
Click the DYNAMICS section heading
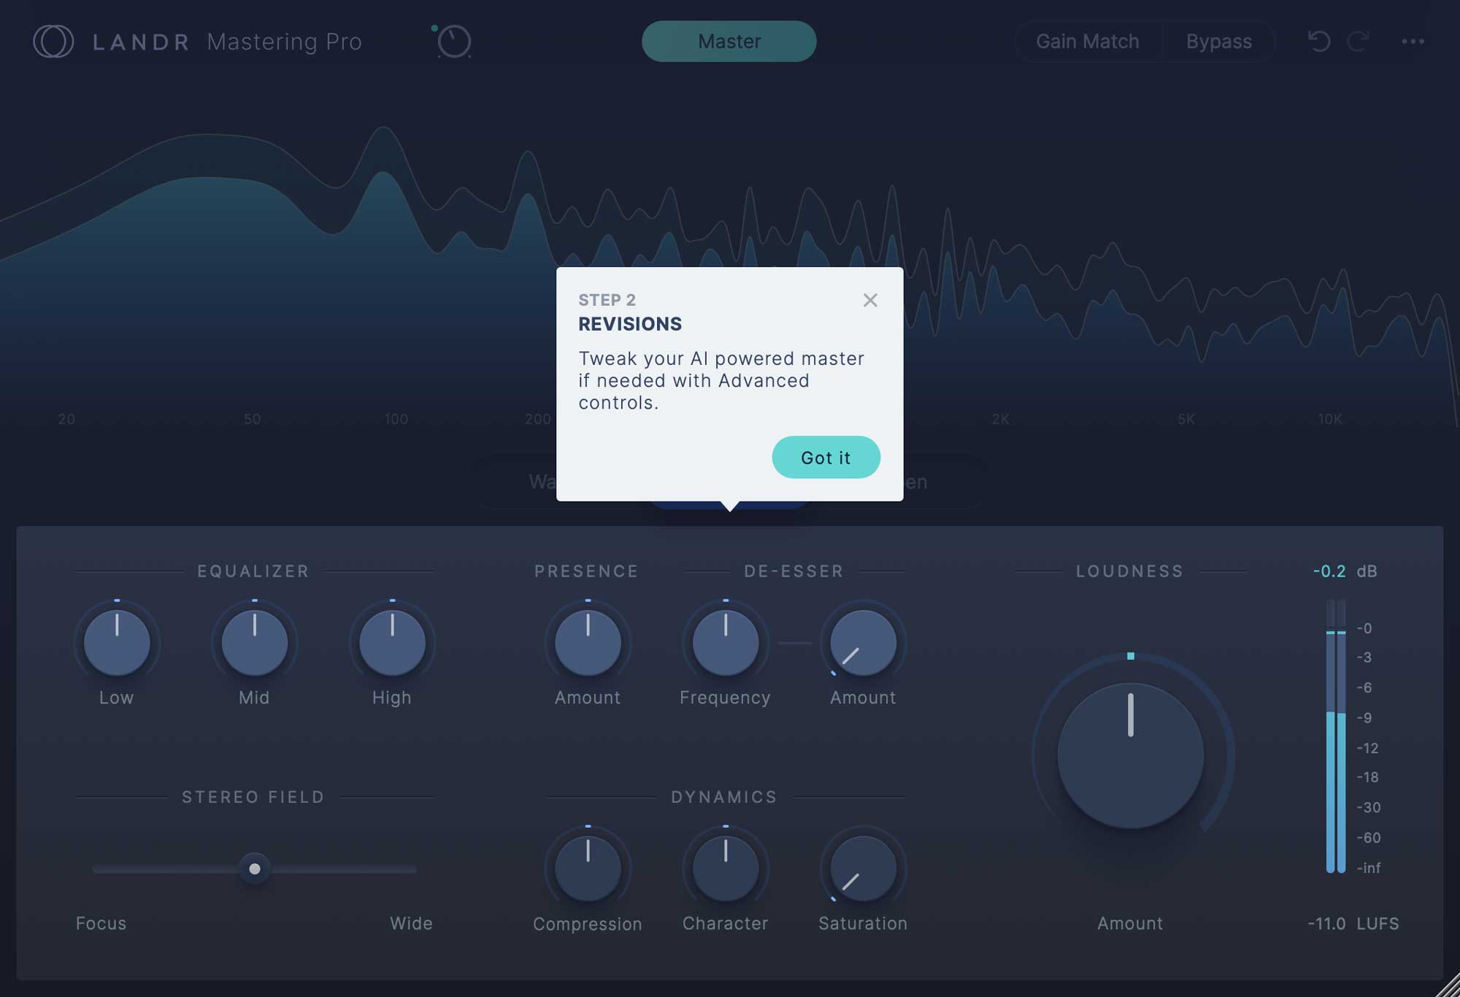pyautogui.click(x=724, y=797)
